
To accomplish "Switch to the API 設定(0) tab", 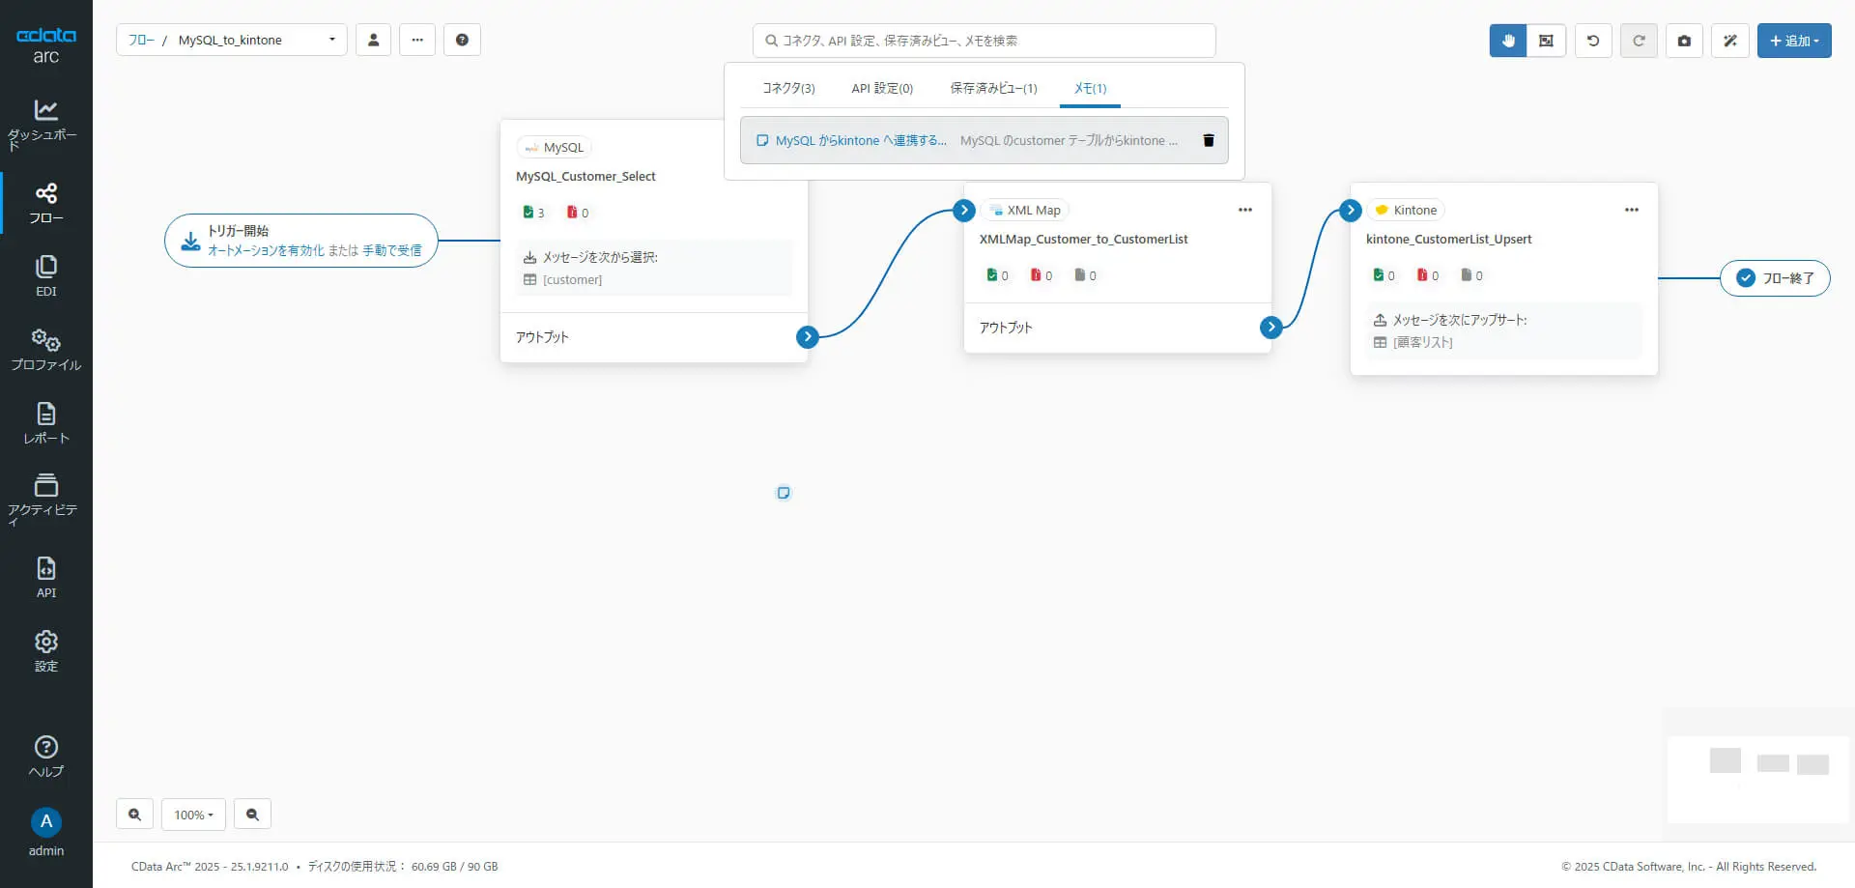I will [x=882, y=88].
